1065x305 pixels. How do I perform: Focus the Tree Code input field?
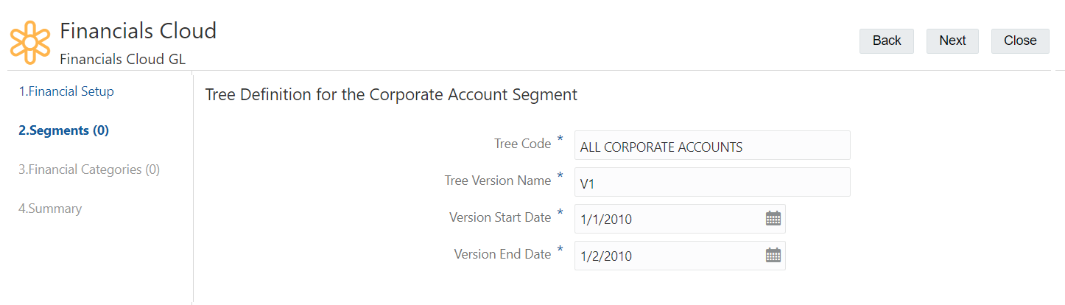711,146
